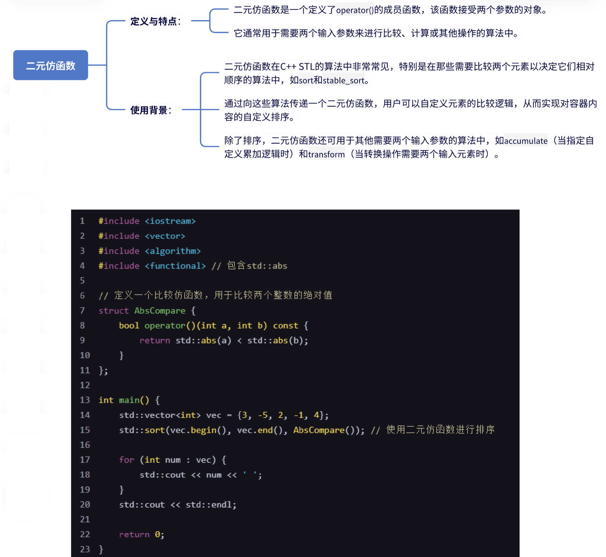Click code line 3 #include <algorithm>
Image resolution: width=606 pixels, height=557 pixels.
pos(149,251)
